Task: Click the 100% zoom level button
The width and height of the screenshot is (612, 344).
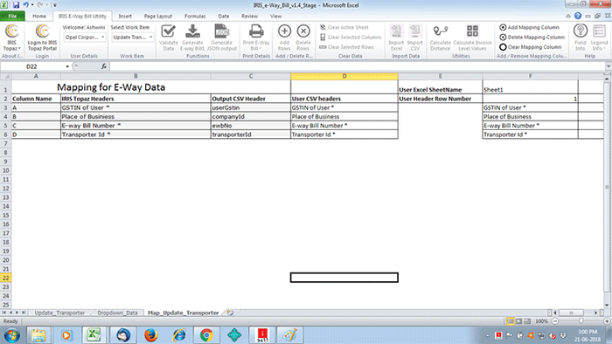Action: tap(541, 321)
